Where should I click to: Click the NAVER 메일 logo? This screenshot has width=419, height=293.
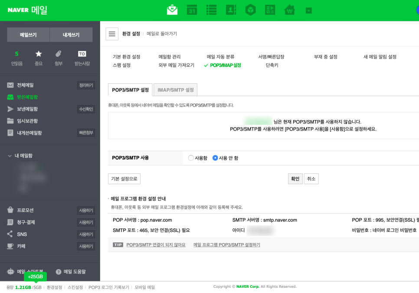pos(27,10)
